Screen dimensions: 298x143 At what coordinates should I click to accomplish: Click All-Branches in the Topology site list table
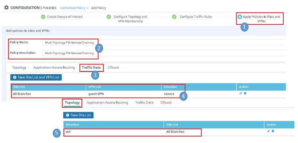pos(175,132)
